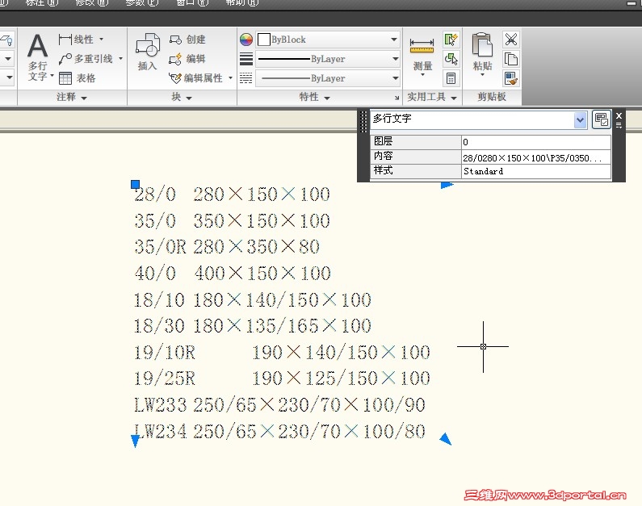642x506 pixels.
Task: Open the ByLayer linetype dropdown
Action: (x=395, y=78)
